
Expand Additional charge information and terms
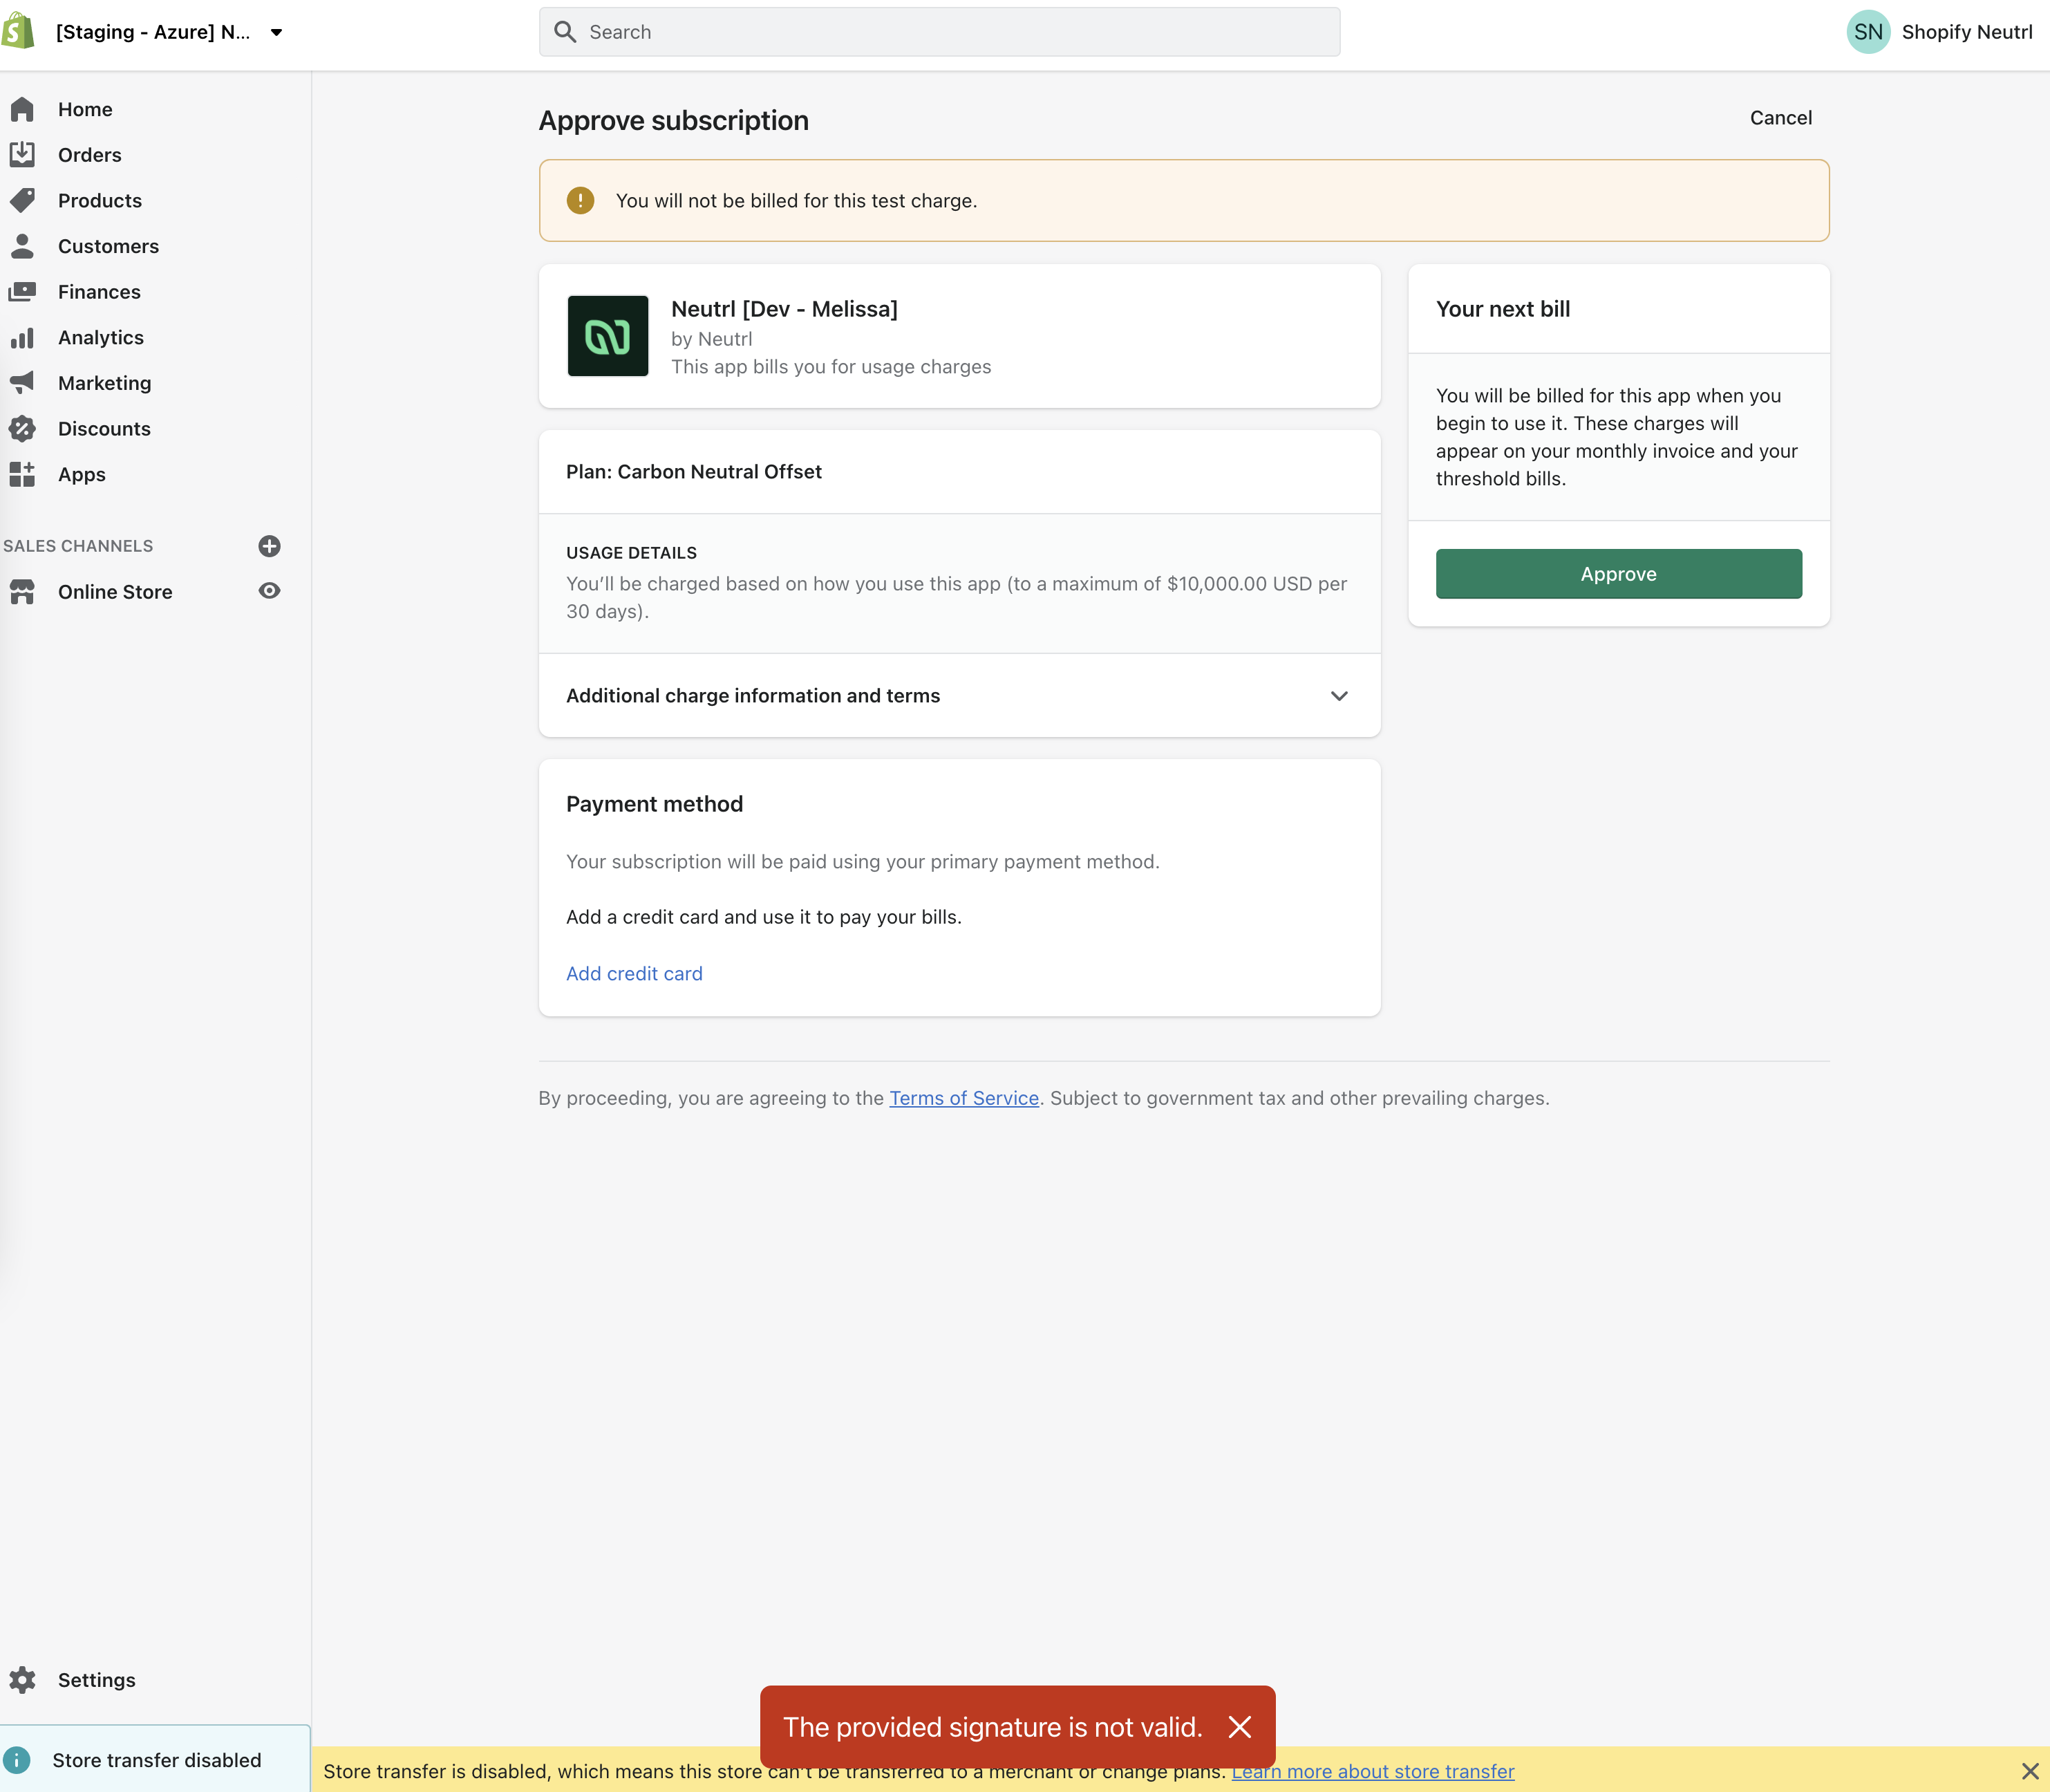tap(959, 696)
